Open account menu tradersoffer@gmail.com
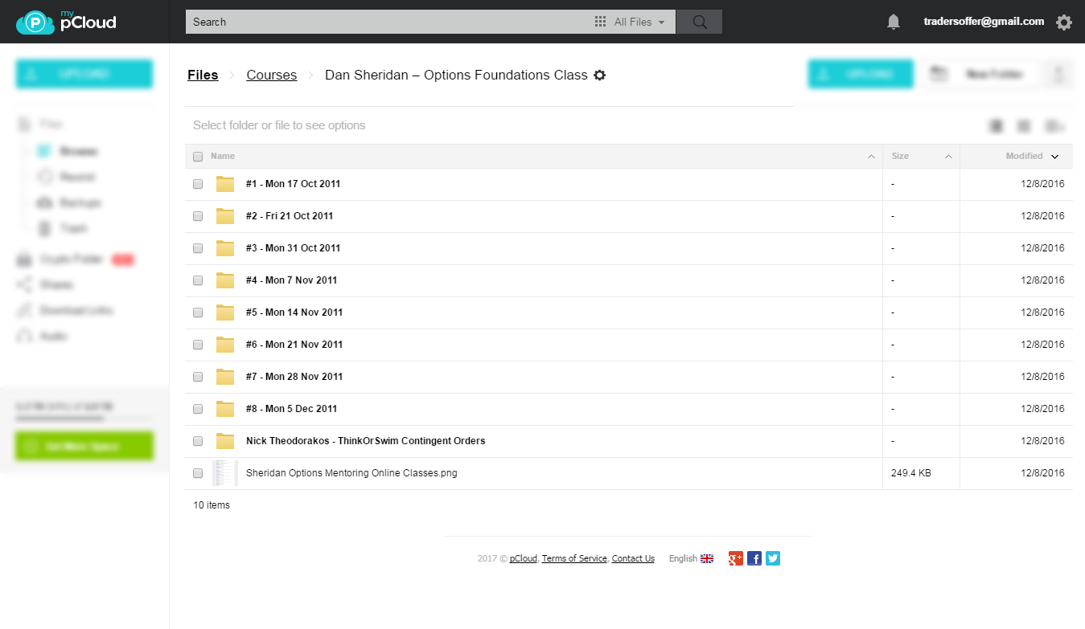The height and width of the screenshot is (629, 1085). pyautogui.click(x=984, y=22)
